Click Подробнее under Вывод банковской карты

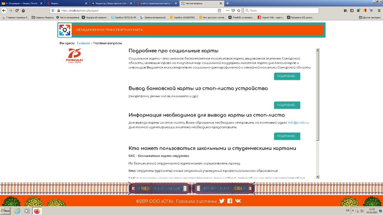point(287,105)
